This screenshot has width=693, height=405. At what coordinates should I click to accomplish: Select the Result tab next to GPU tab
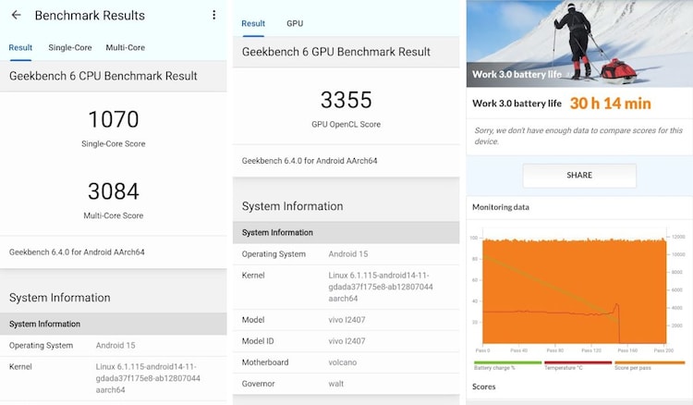pyautogui.click(x=253, y=23)
